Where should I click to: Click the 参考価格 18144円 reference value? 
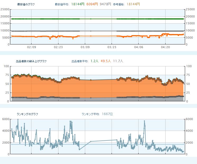point(133,4)
